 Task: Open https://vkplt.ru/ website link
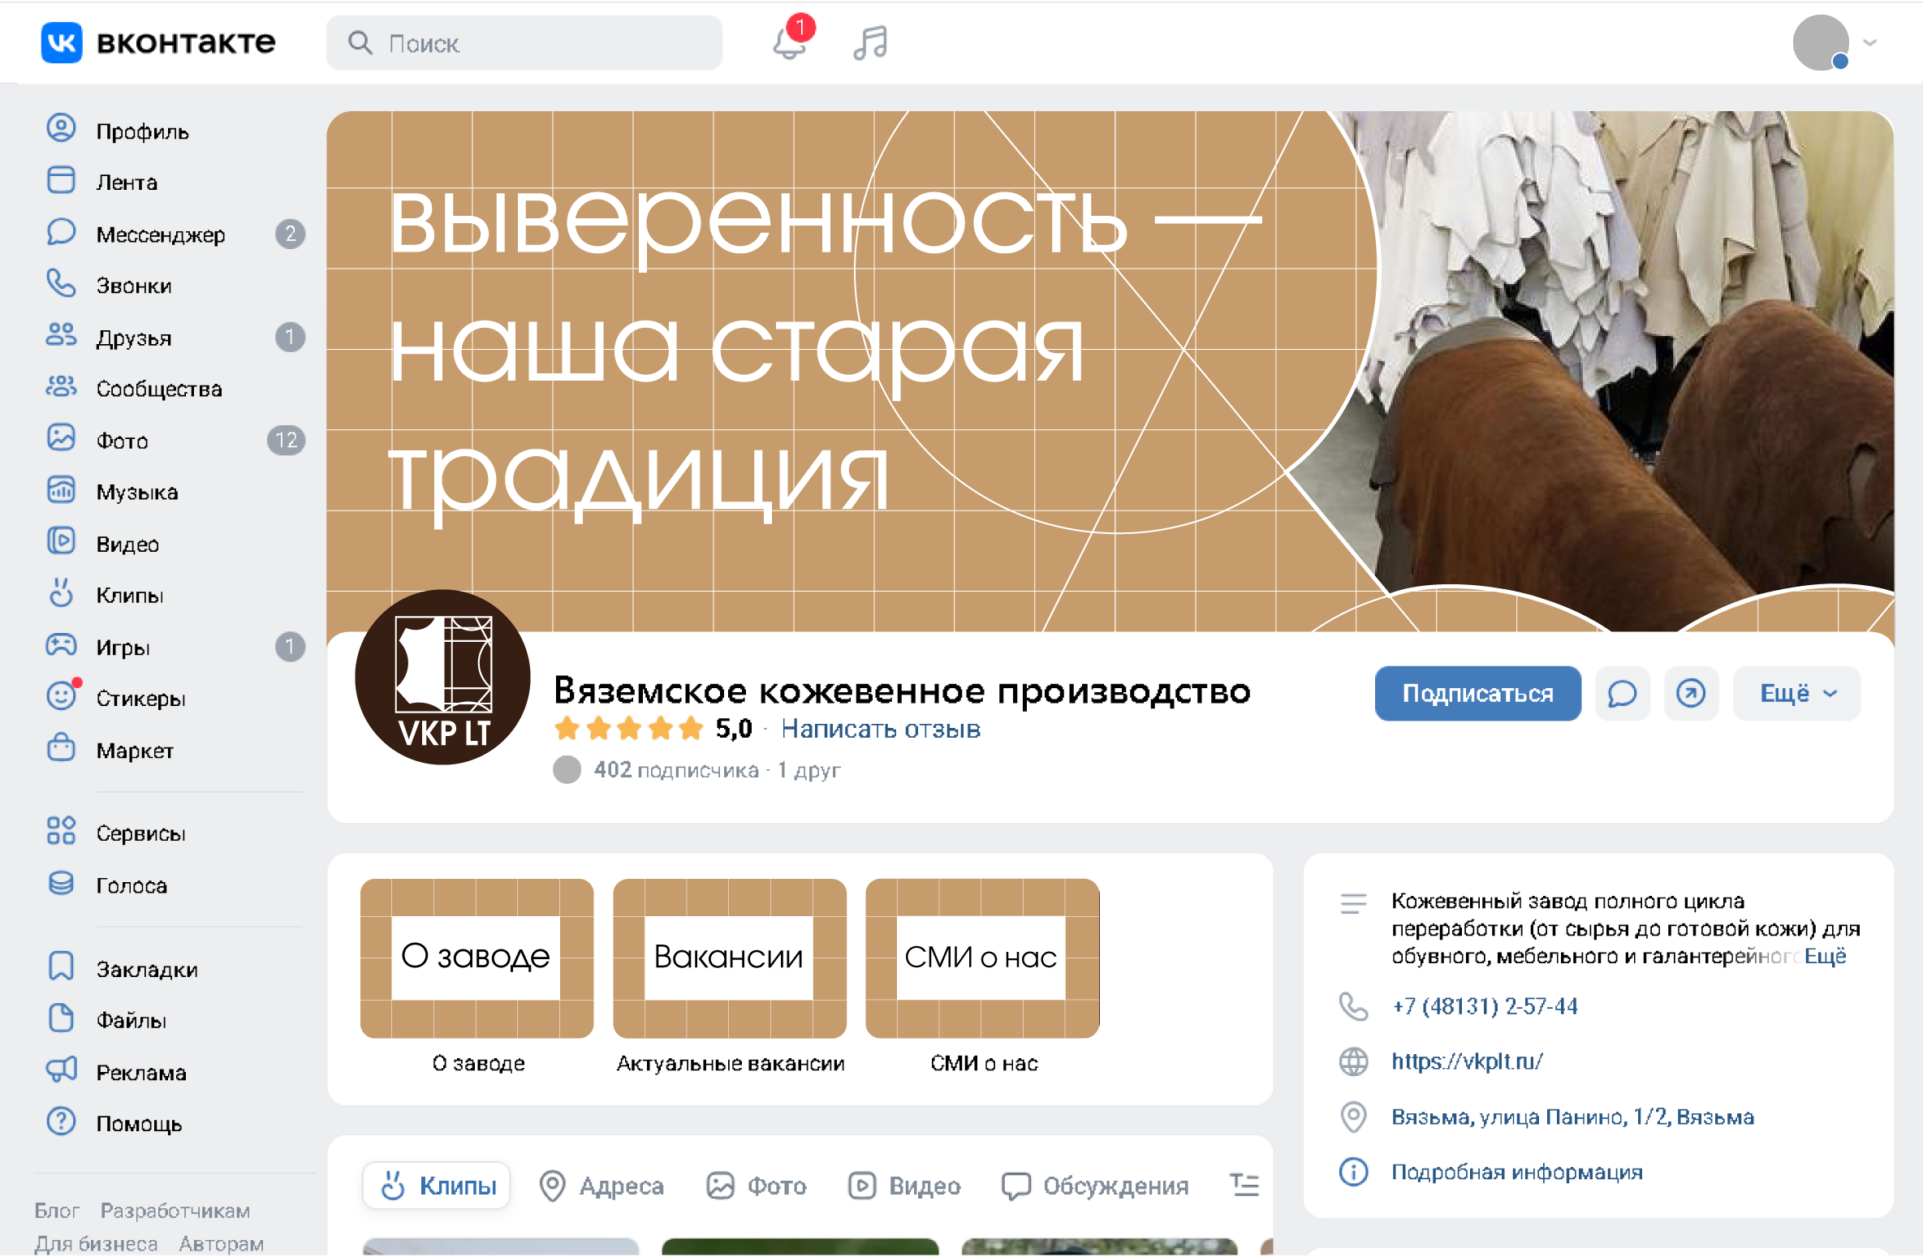click(1467, 1061)
